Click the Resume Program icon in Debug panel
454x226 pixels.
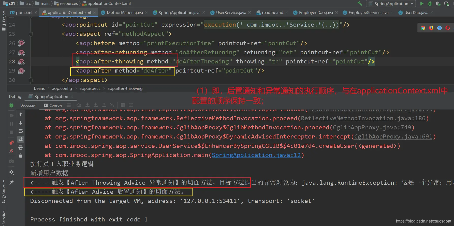click(11, 115)
